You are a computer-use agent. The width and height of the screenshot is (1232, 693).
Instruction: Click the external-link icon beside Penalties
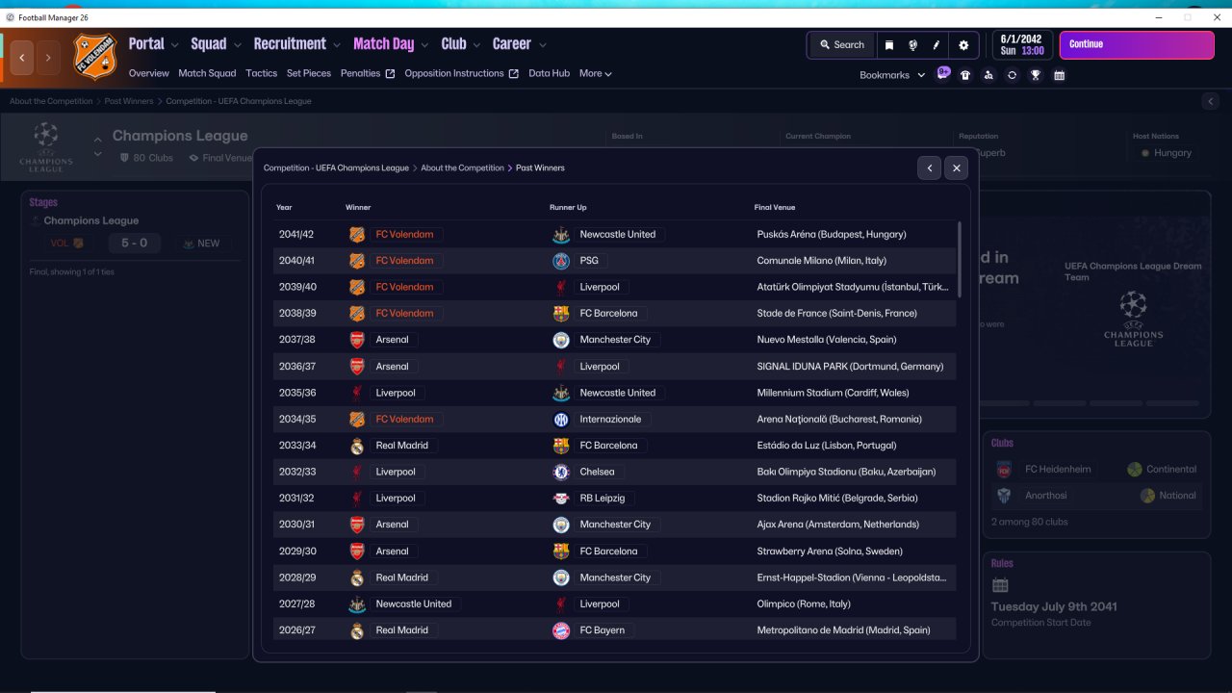[390, 74]
